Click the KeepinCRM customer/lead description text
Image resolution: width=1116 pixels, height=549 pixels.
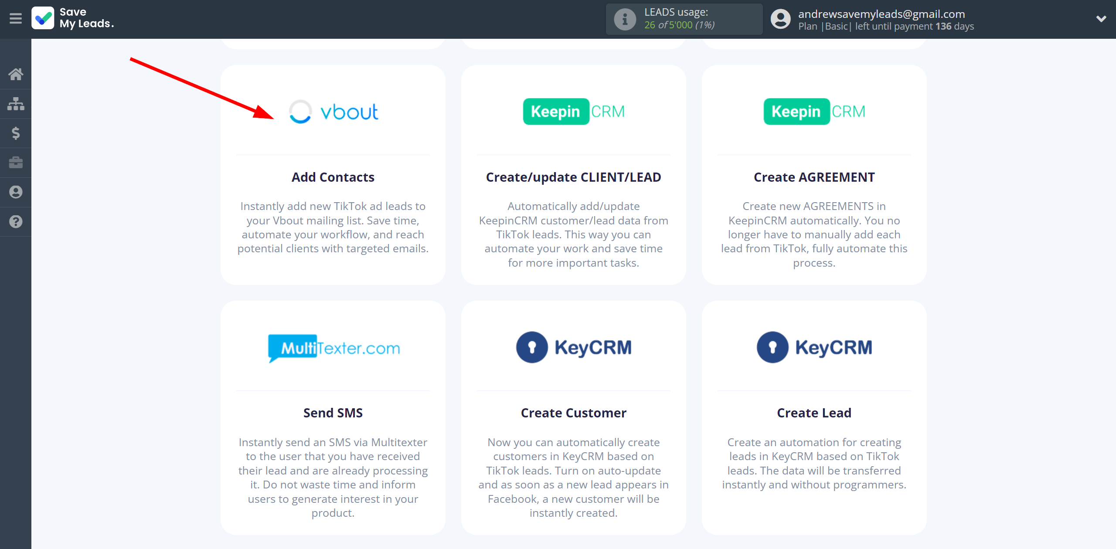tap(574, 234)
